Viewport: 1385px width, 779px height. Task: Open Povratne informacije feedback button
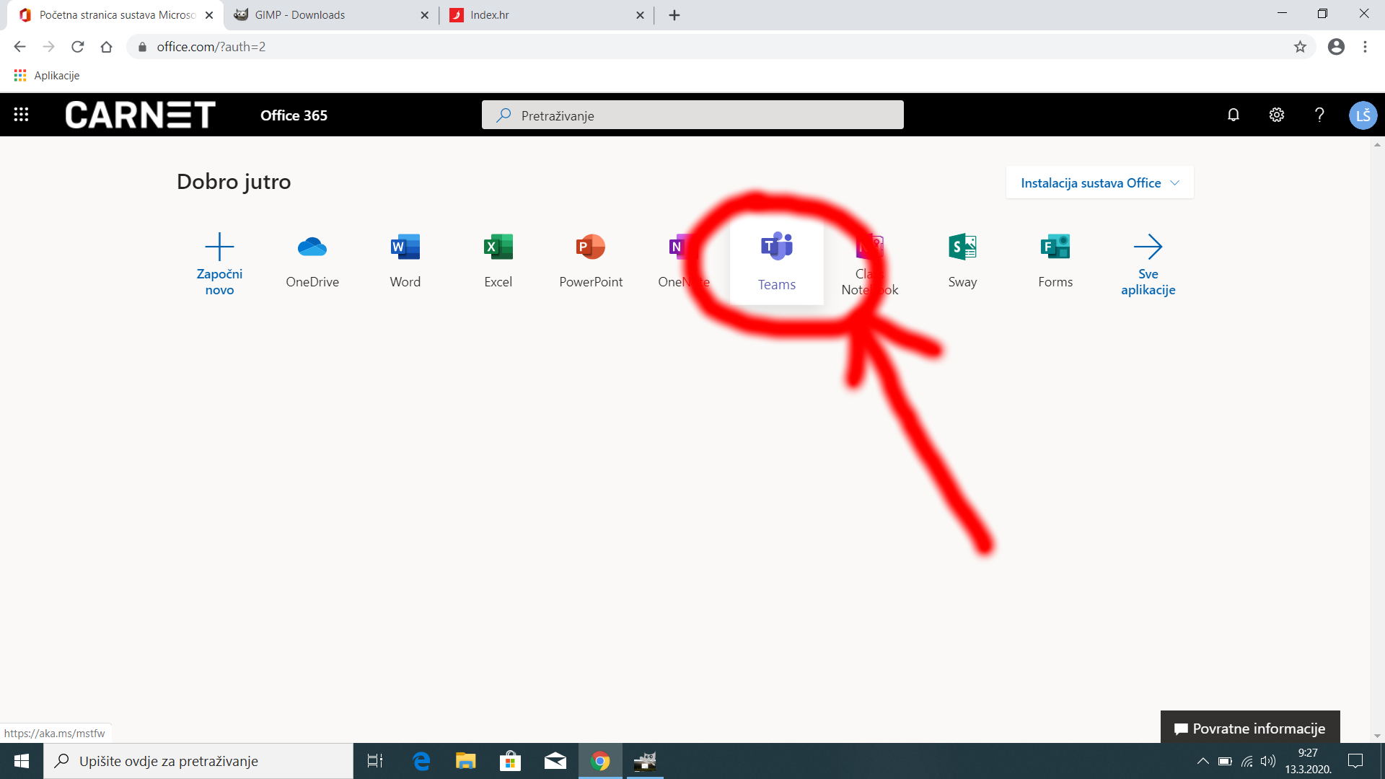click(1250, 728)
